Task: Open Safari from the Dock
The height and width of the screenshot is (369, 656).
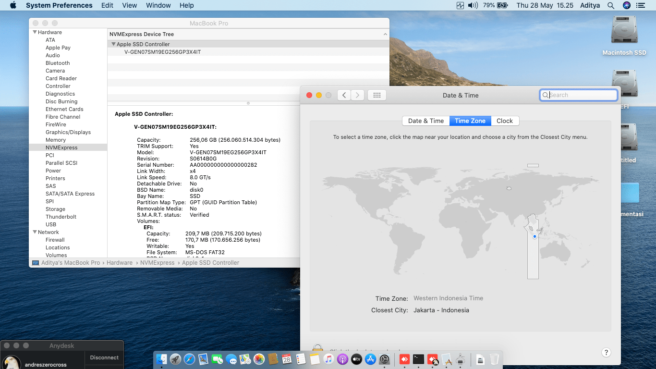Action: pyautogui.click(x=190, y=359)
